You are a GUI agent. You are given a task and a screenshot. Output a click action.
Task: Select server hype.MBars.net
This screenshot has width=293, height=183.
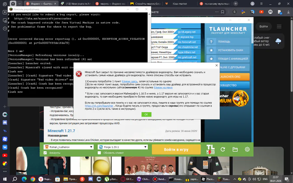pyautogui.click(x=187, y=52)
